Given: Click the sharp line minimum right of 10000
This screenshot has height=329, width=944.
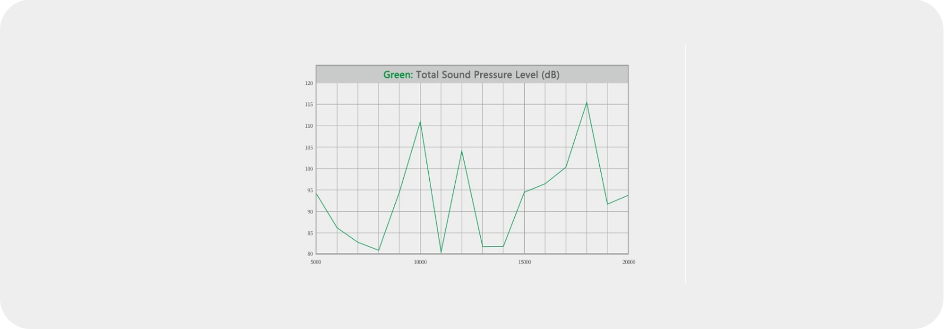Looking at the screenshot, I should click(x=441, y=252).
